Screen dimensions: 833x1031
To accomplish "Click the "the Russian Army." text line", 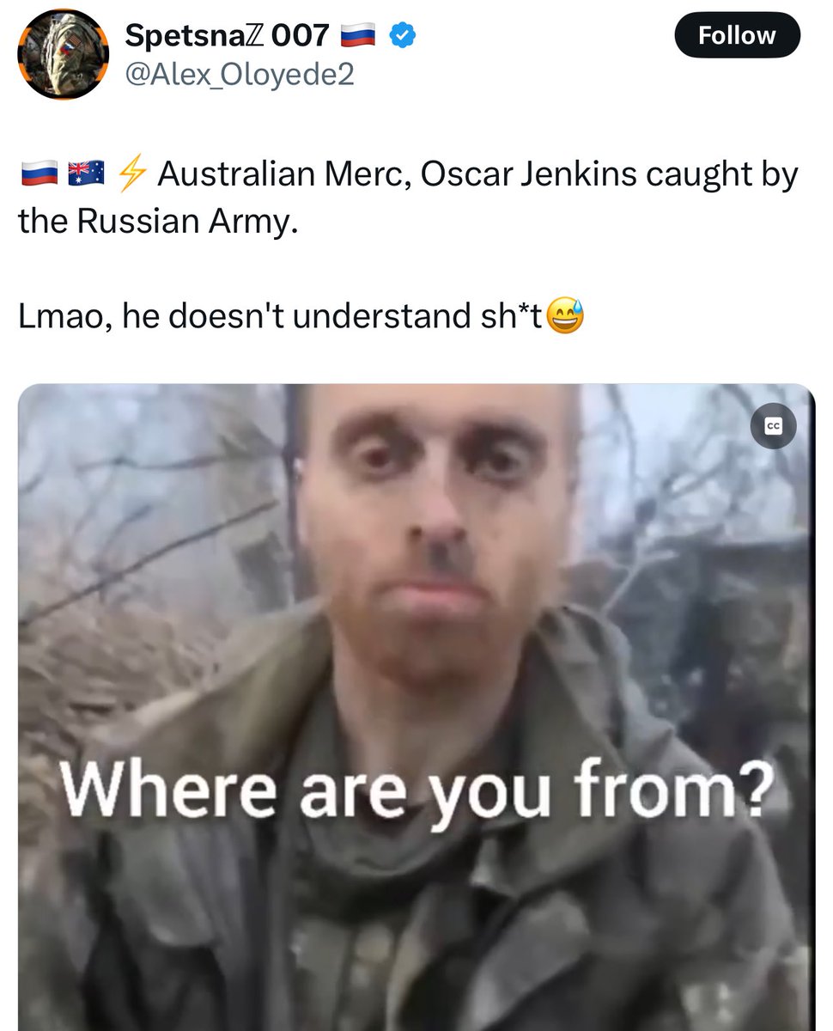I will click(158, 221).
